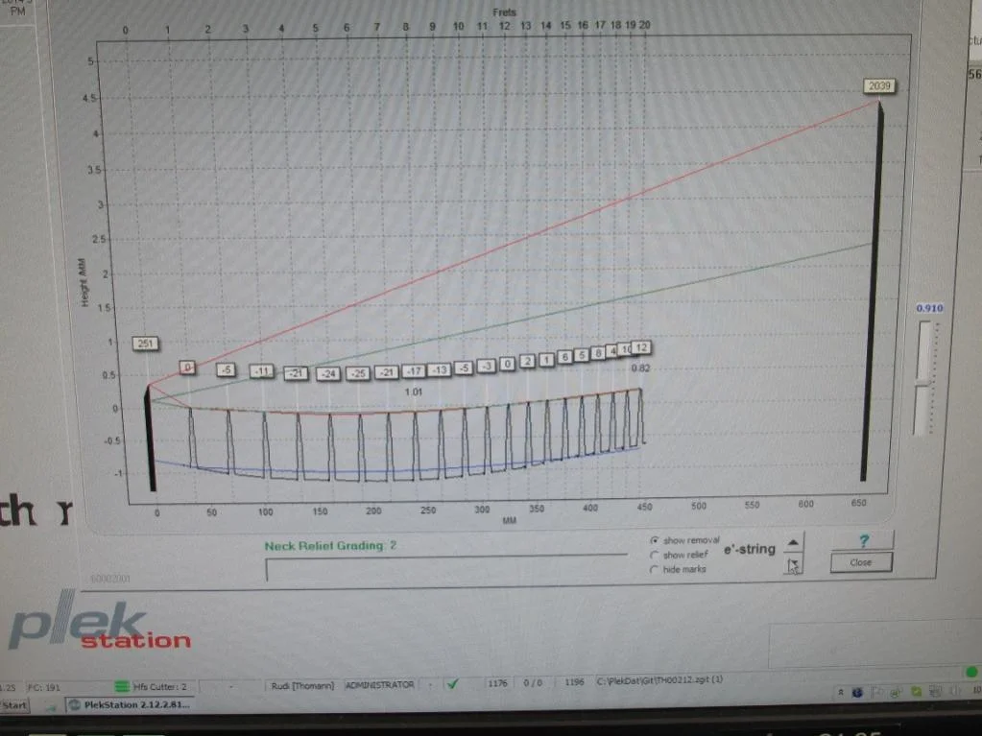
Task: Click the green system tray icon
Action: pyautogui.click(x=916, y=692)
